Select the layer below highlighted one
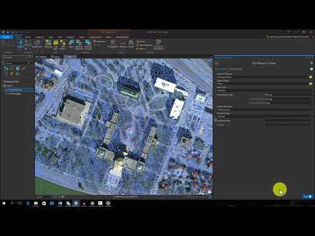This screenshot has height=236, width=315. point(14,94)
